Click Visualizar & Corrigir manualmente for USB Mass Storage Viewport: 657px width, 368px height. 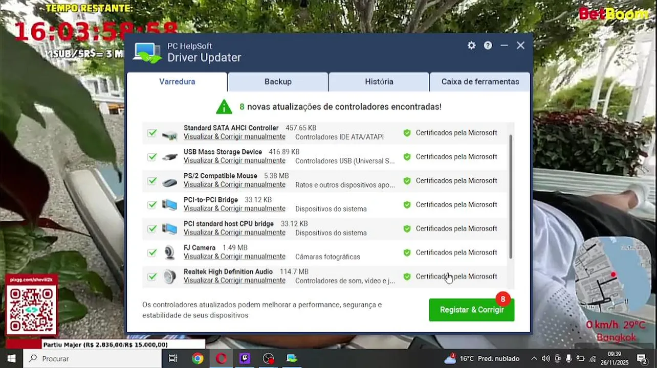pos(234,161)
